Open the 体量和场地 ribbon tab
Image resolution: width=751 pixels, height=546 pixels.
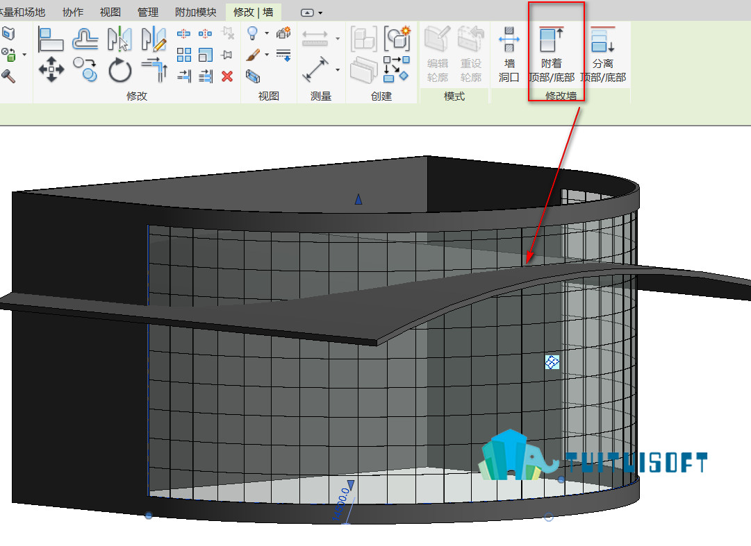click(x=22, y=12)
